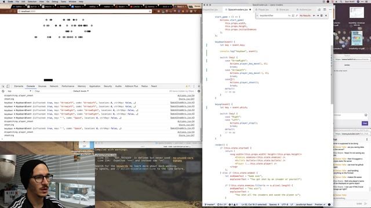Open the Network tab in DevTools

pyautogui.click(x=54, y=86)
